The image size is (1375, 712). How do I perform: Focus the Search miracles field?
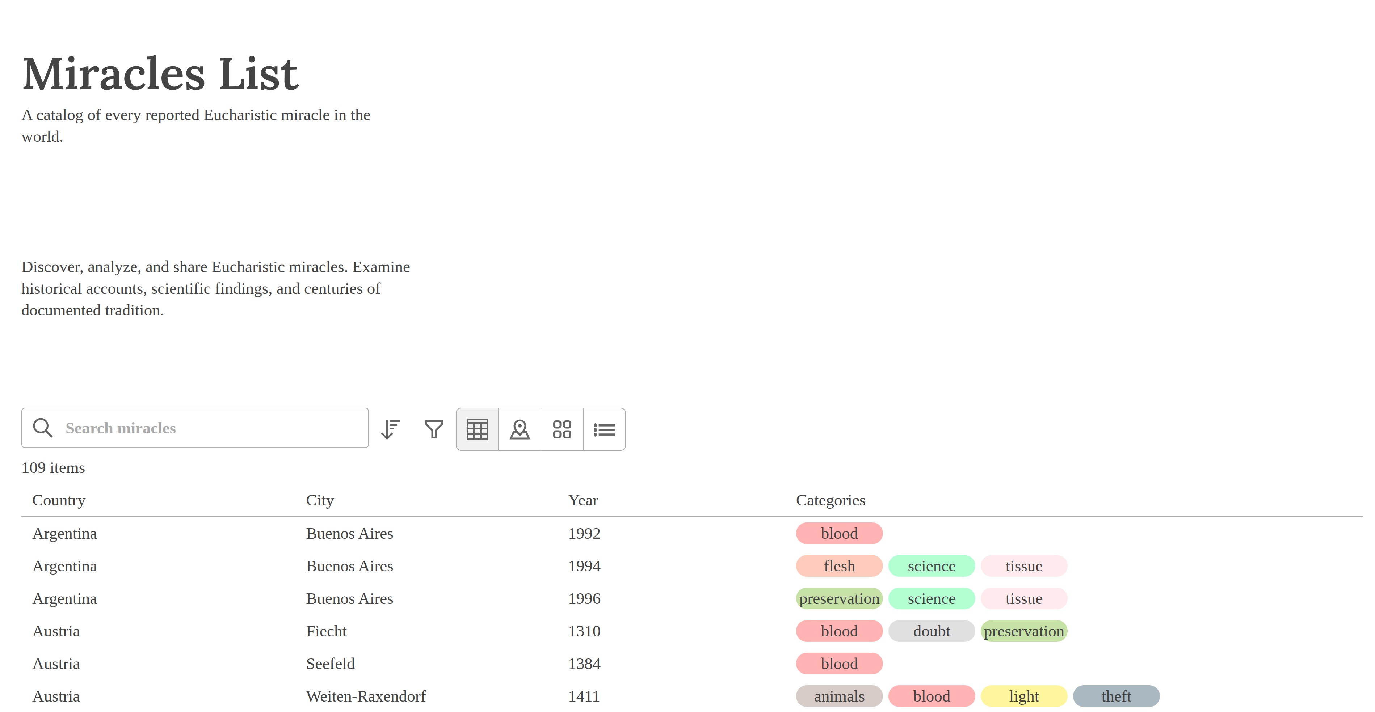click(x=195, y=428)
